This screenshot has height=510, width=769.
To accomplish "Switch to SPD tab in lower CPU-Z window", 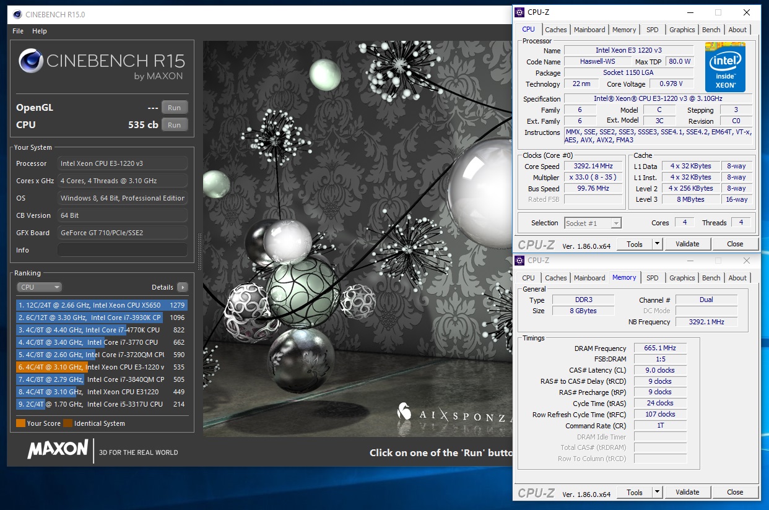I will (x=653, y=278).
